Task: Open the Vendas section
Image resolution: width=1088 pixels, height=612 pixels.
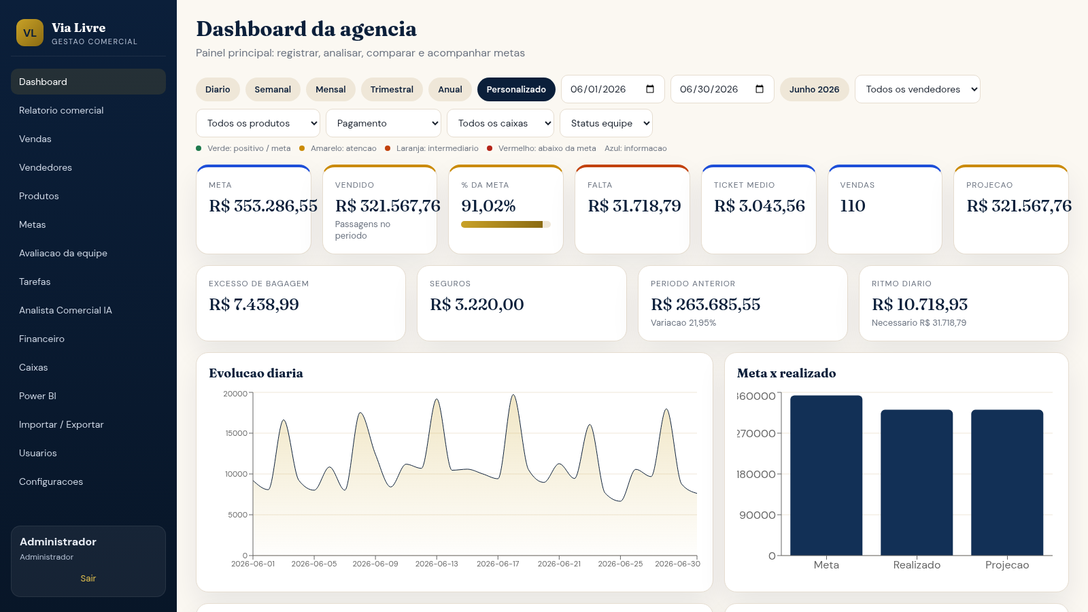Action: point(88,139)
